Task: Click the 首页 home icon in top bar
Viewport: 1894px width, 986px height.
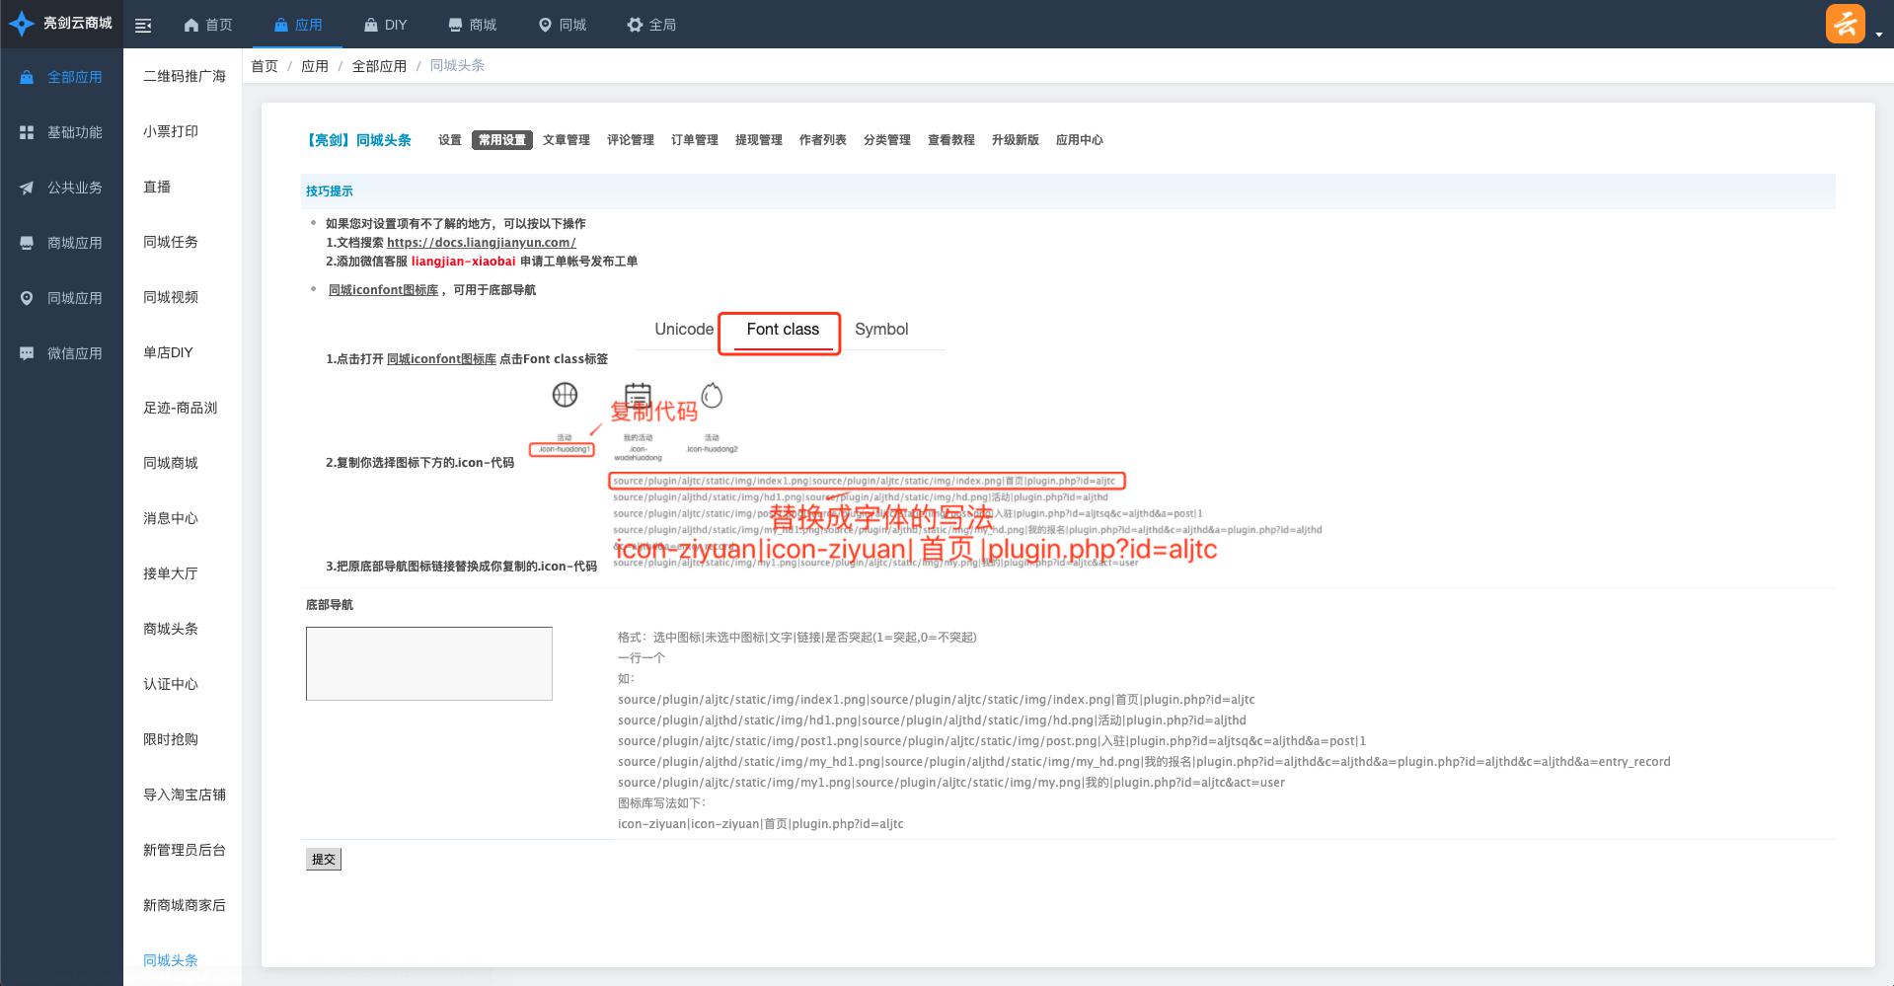Action: click(192, 25)
